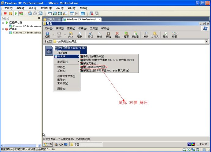
Task: Close the 起始页 tab
Action: tap(59, 20)
